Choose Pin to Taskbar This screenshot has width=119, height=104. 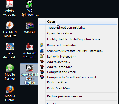(x=78, y=82)
